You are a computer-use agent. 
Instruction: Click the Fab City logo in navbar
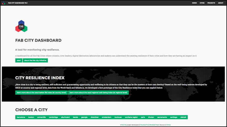(3, 3)
